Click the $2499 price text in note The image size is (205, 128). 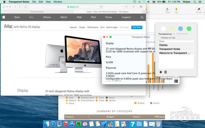coord(109,62)
